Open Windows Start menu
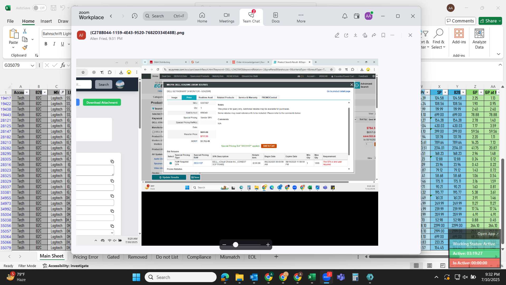 [136, 277]
